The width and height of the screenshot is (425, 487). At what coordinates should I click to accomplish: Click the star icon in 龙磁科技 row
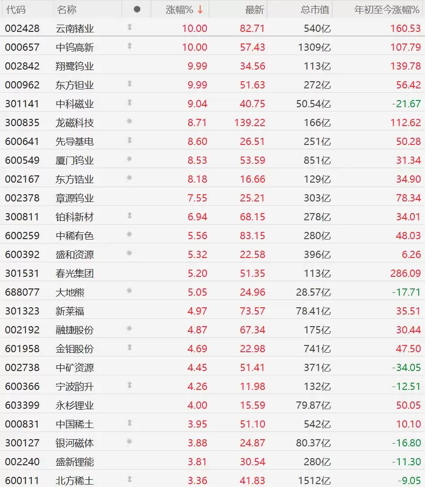point(130,121)
